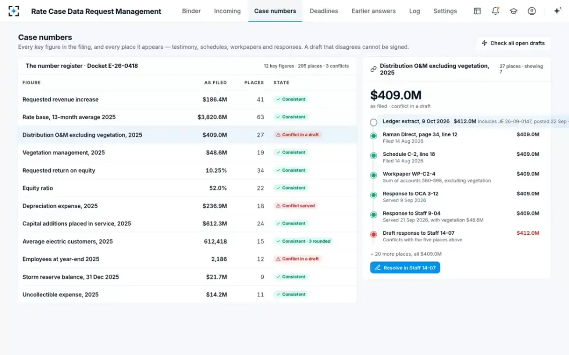Click the link icon beside Distribution O&M title
The image size is (569, 355).
click(x=374, y=69)
